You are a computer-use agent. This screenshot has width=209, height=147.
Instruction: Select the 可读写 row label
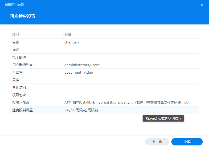pos(18,72)
